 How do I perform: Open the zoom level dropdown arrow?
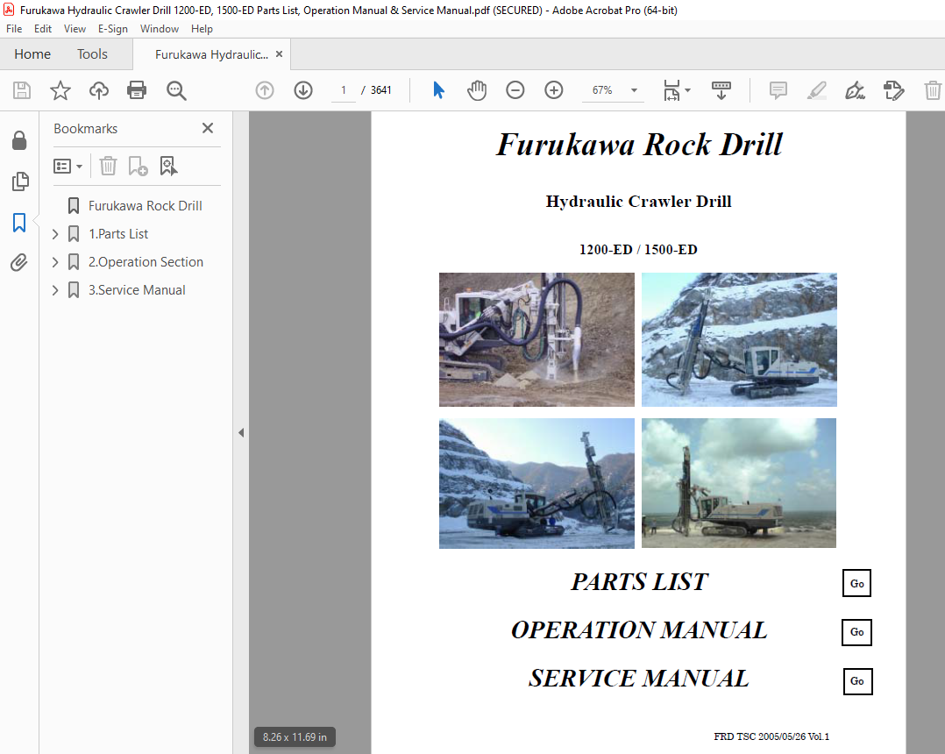pyautogui.click(x=634, y=90)
